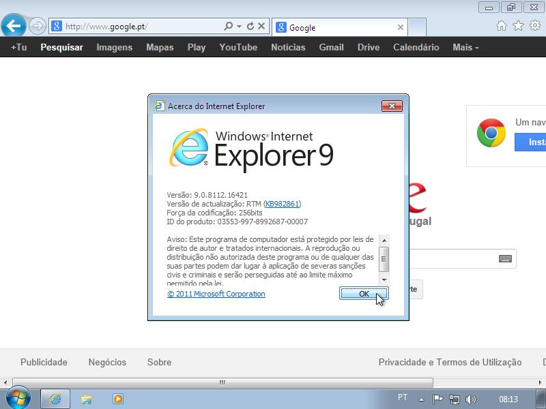Open Gmail in Google navigation bar

point(331,47)
